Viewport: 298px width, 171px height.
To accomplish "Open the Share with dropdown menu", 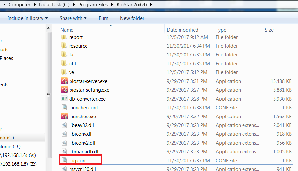I will click(x=73, y=18).
